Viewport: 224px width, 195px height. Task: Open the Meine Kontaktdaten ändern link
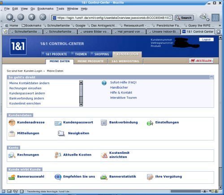click(29, 83)
